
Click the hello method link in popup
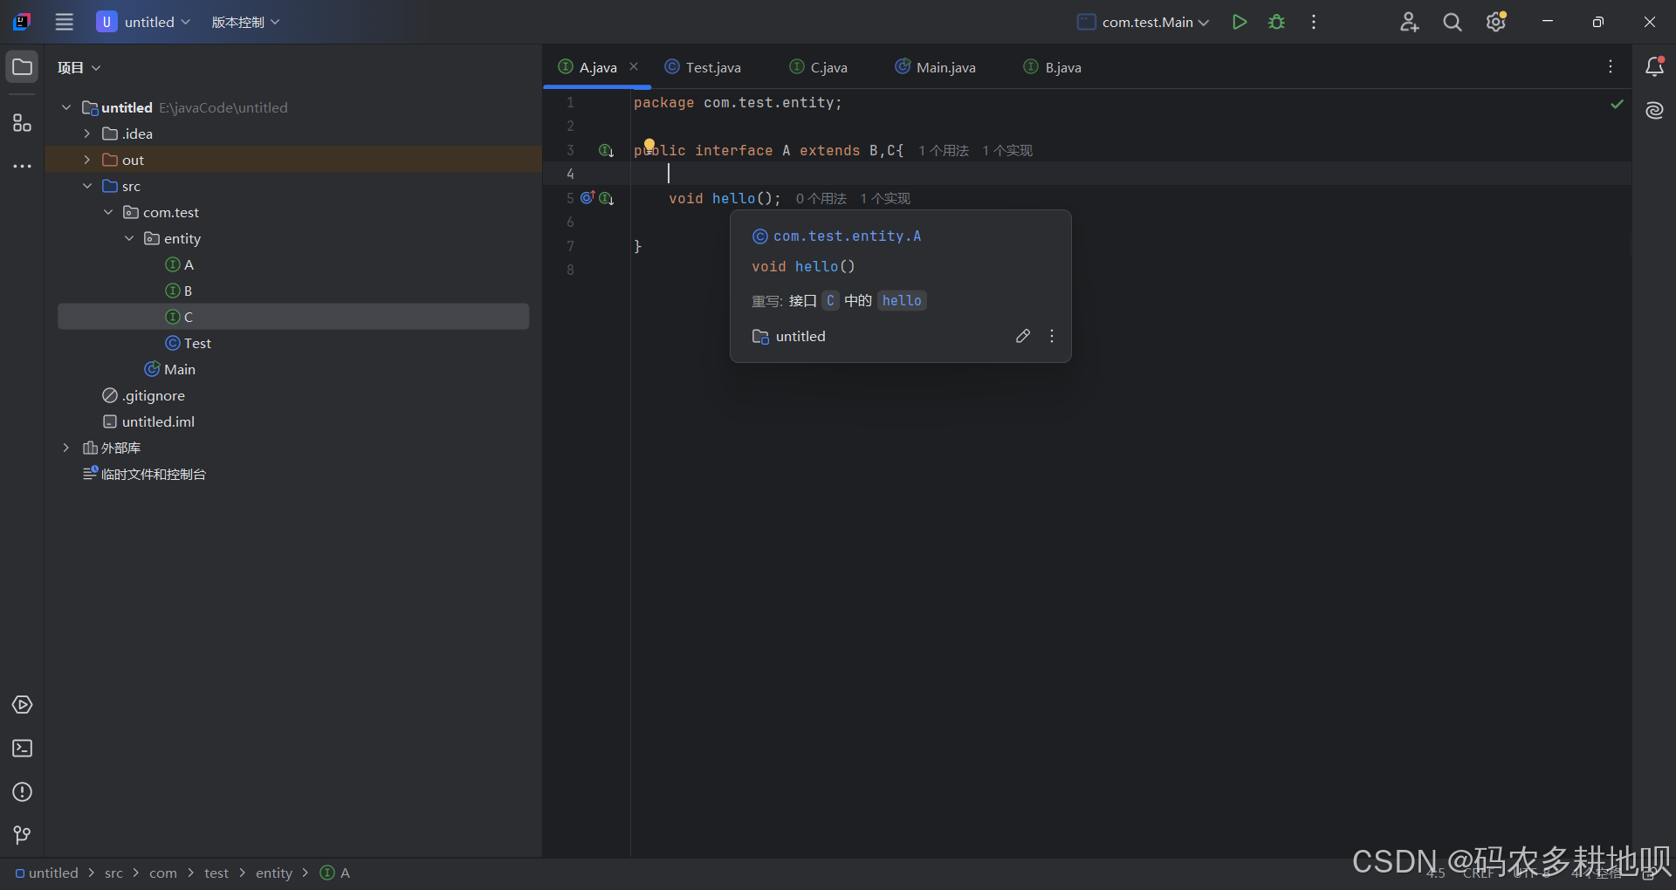[902, 300]
